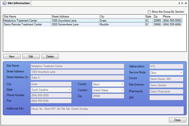
Task: Sort by Zip column header
Action: click(157, 16)
